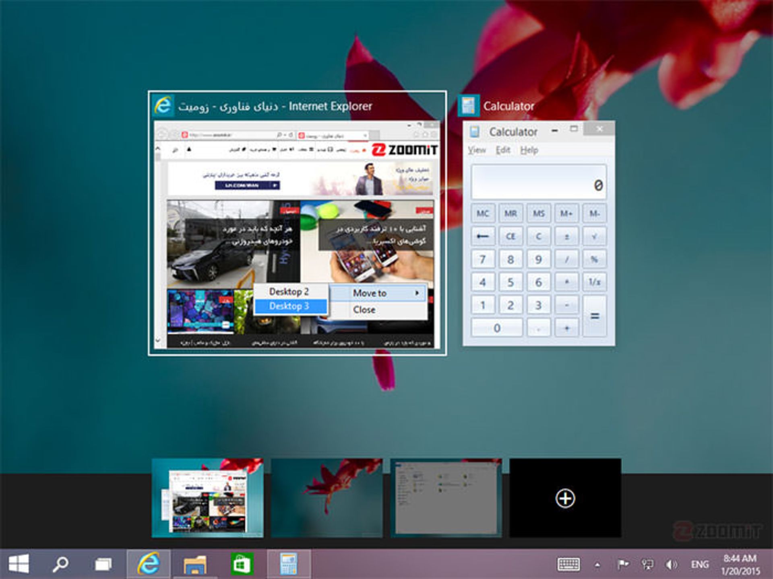Click the square root key

click(594, 236)
